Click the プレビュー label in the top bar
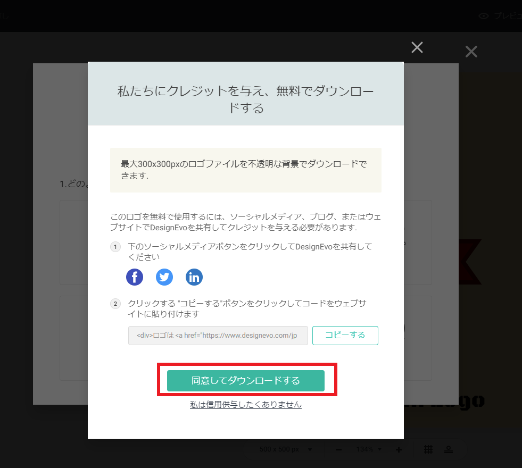The height and width of the screenshot is (468, 522). 508,16
